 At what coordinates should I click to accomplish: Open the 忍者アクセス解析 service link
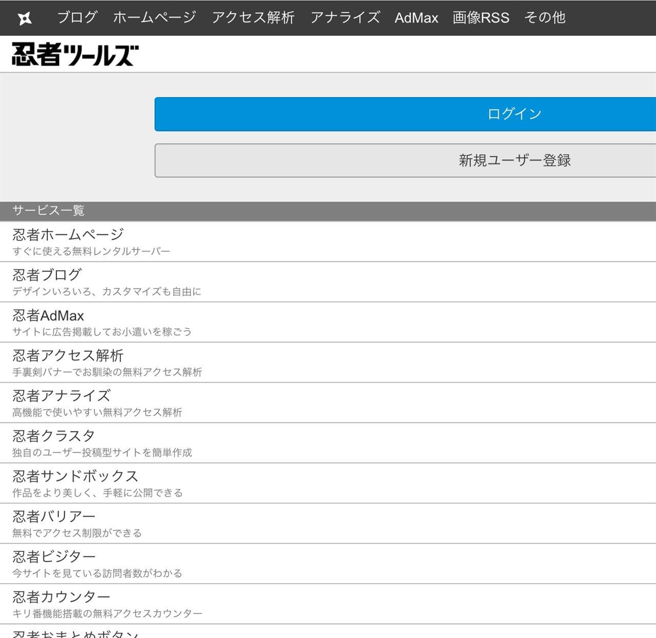328,362
